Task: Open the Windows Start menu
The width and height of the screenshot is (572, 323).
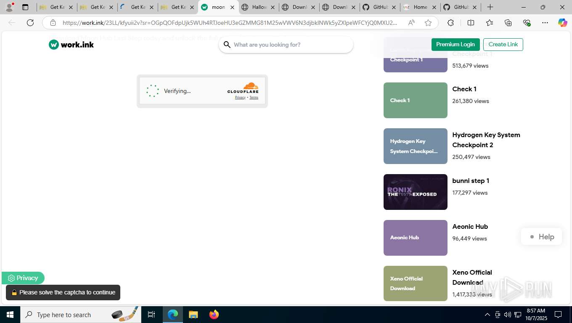Action: point(10,315)
